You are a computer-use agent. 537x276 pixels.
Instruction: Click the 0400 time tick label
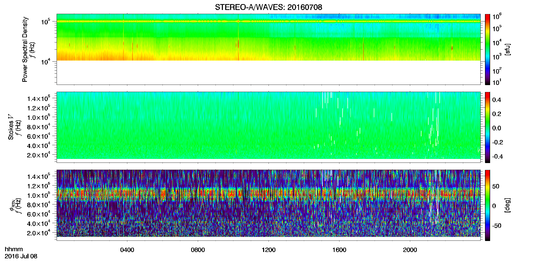point(127,250)
